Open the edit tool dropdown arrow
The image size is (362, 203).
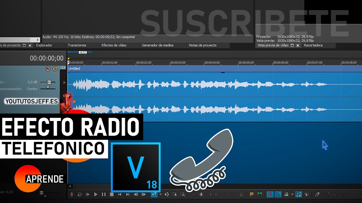[160, 194]
